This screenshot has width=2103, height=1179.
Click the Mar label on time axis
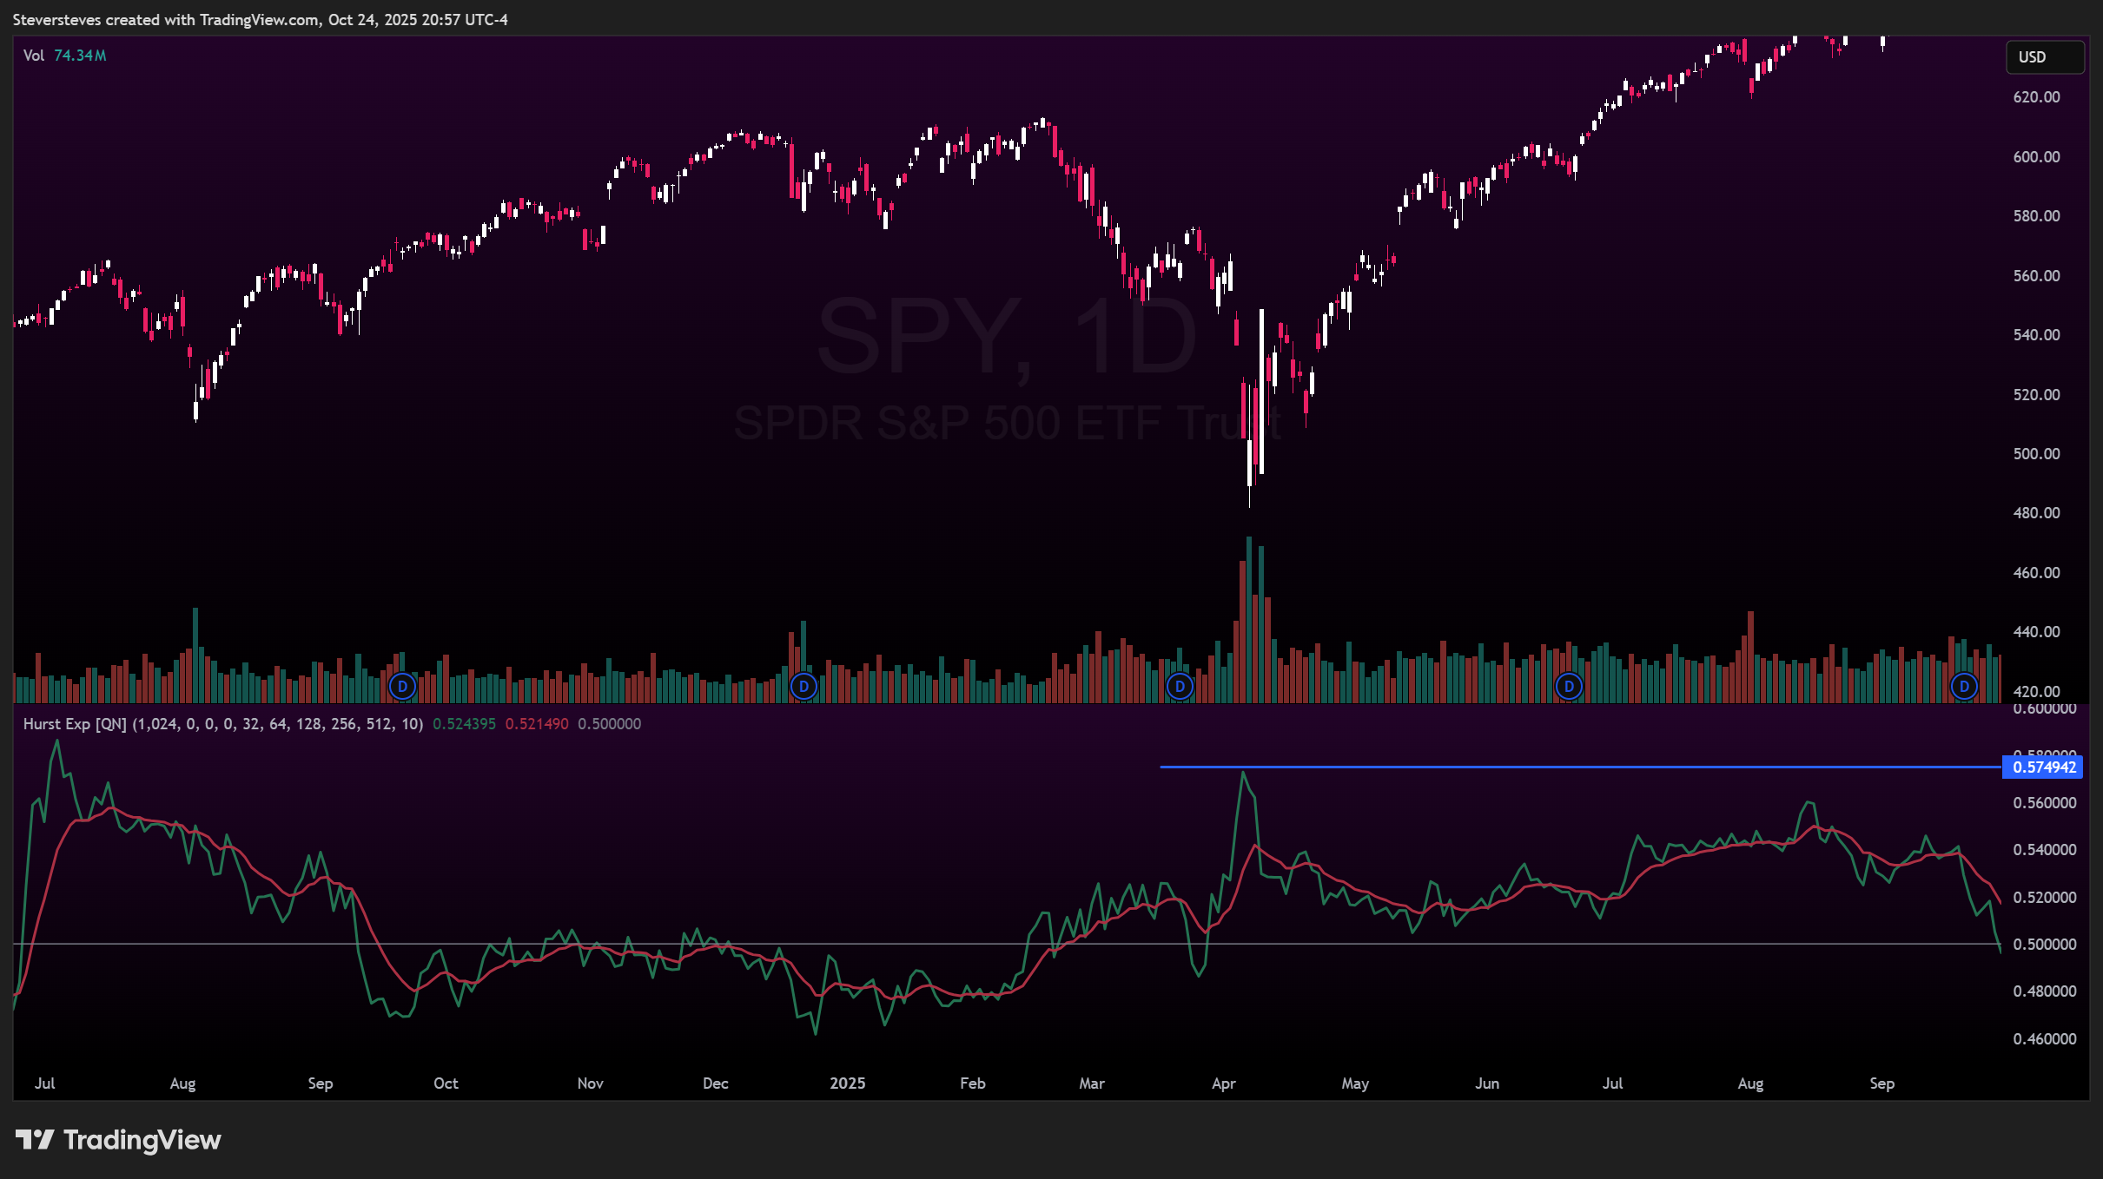point(1092,1083)
